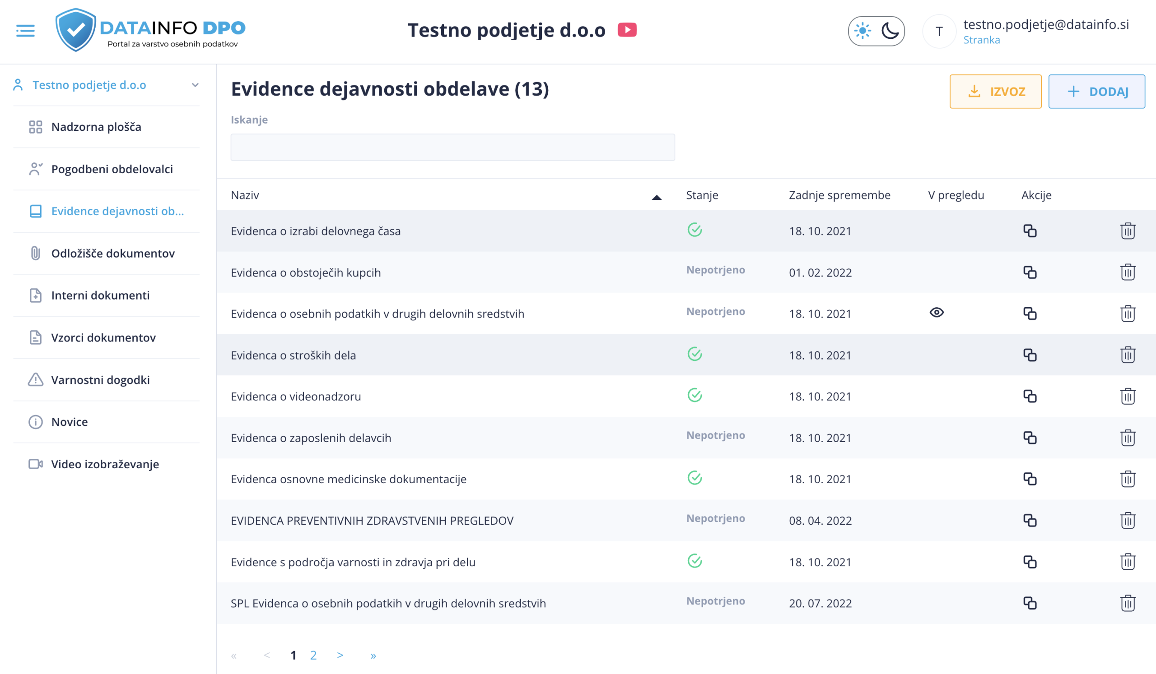Click the DODAJ add button
This screenshot has height=674, width=1156.
point(1096,92)
